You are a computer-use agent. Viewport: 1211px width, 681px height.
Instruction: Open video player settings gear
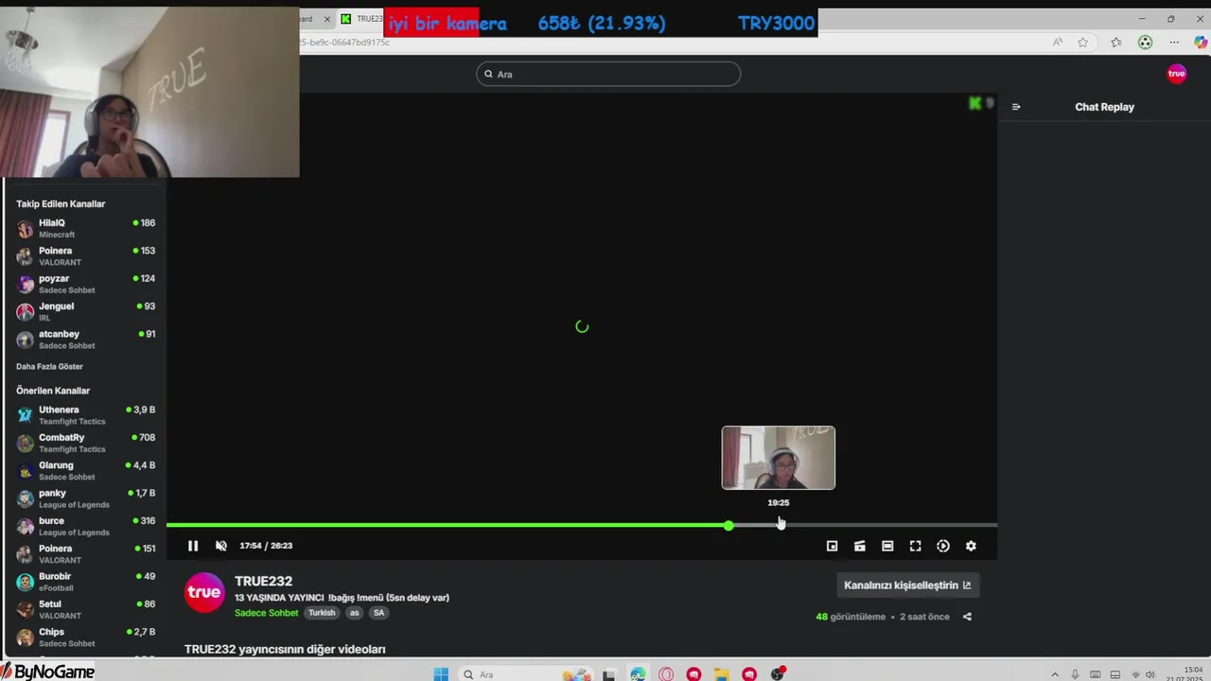(x=971, y=546)
